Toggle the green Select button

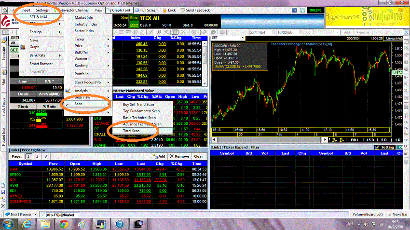coord(134,25)
